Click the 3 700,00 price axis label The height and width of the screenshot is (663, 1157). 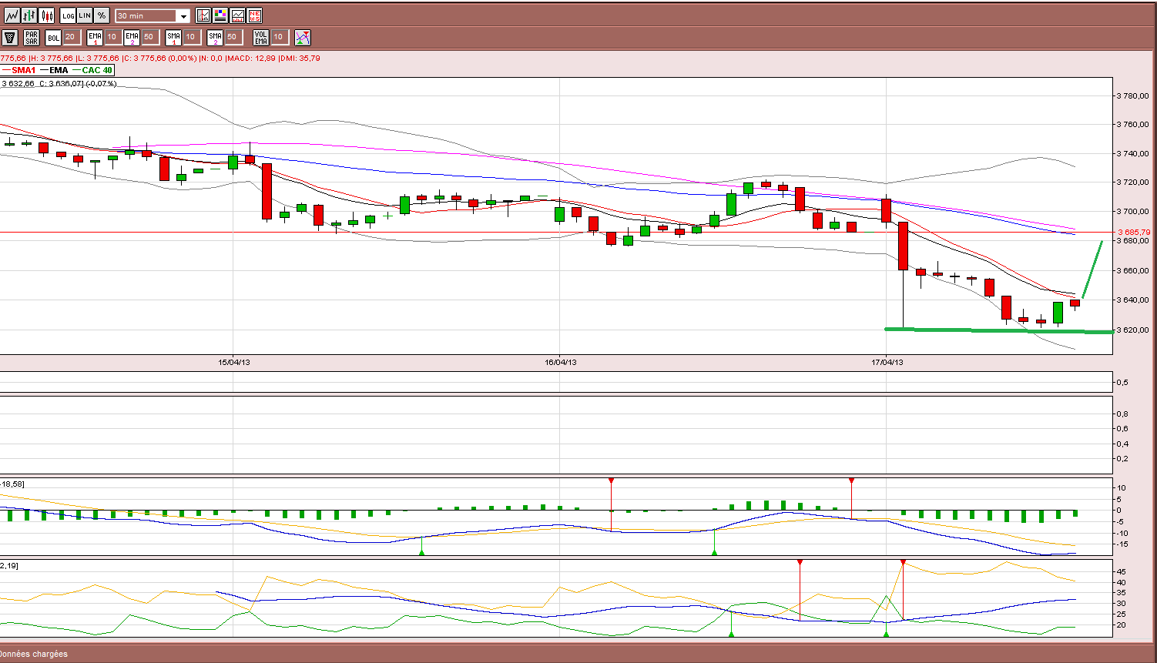(x=1134, y=211)
